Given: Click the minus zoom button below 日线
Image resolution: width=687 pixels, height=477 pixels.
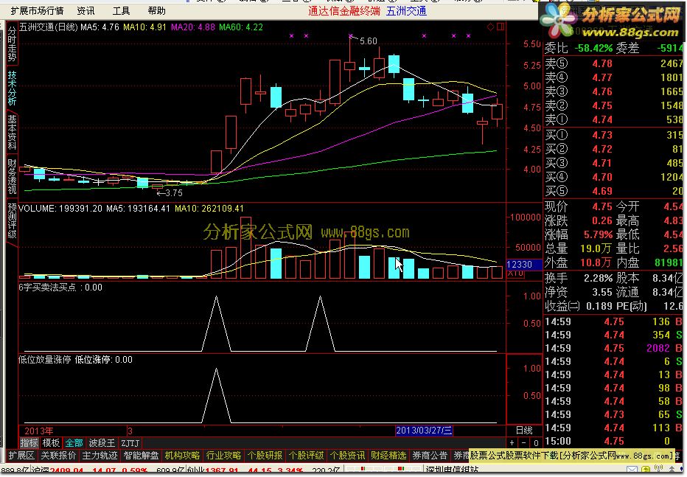Looking at the screenshot, I should [x=524, y=443].
